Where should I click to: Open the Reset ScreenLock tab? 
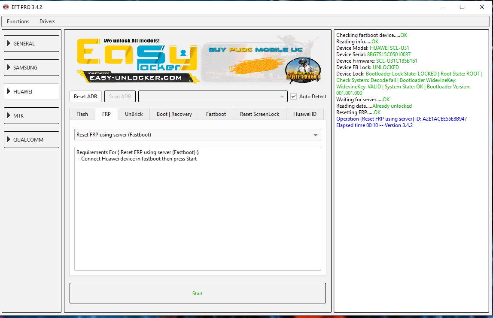click(259, 114)
